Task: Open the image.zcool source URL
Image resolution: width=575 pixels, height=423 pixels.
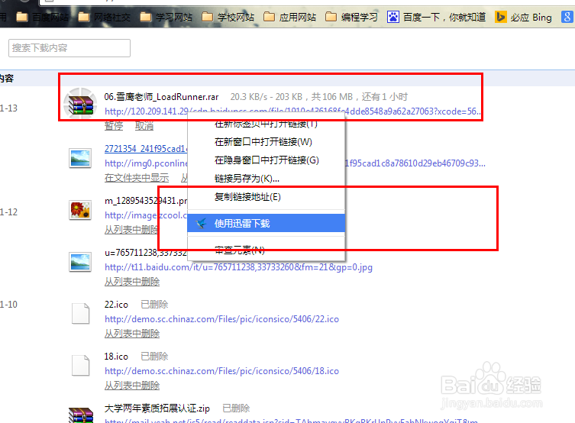Action: (146, 215)
